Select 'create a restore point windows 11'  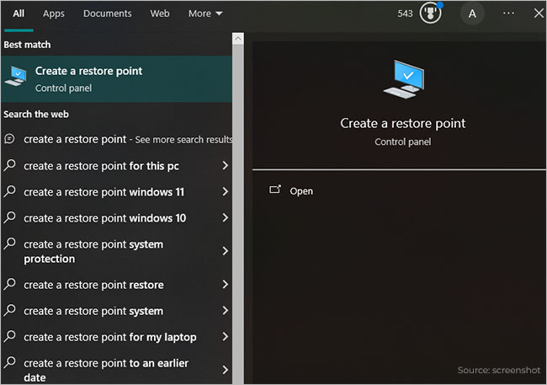pyautogui.click(x=116, y=192)
